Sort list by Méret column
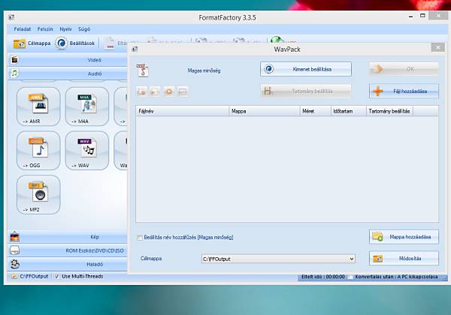 [x=316, y=111]
